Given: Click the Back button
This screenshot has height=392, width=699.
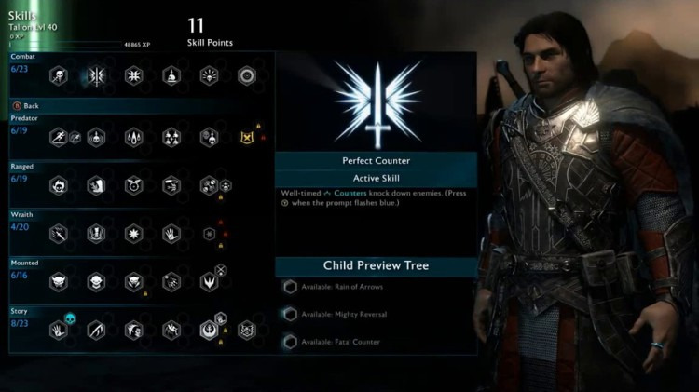Looking at the screenshot, I should [26, 106].
